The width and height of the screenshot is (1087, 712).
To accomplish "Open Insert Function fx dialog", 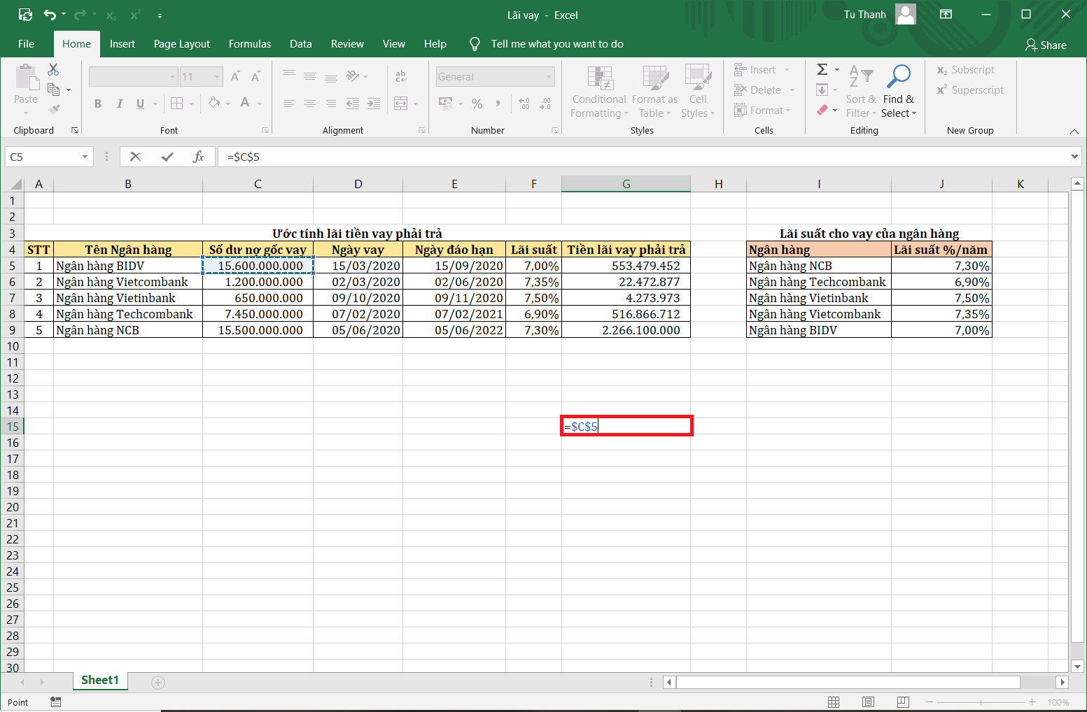I will click(x=199, y=157).
